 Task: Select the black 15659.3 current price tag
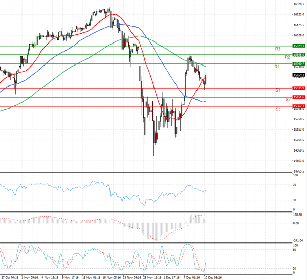click(x=299, y=75)
